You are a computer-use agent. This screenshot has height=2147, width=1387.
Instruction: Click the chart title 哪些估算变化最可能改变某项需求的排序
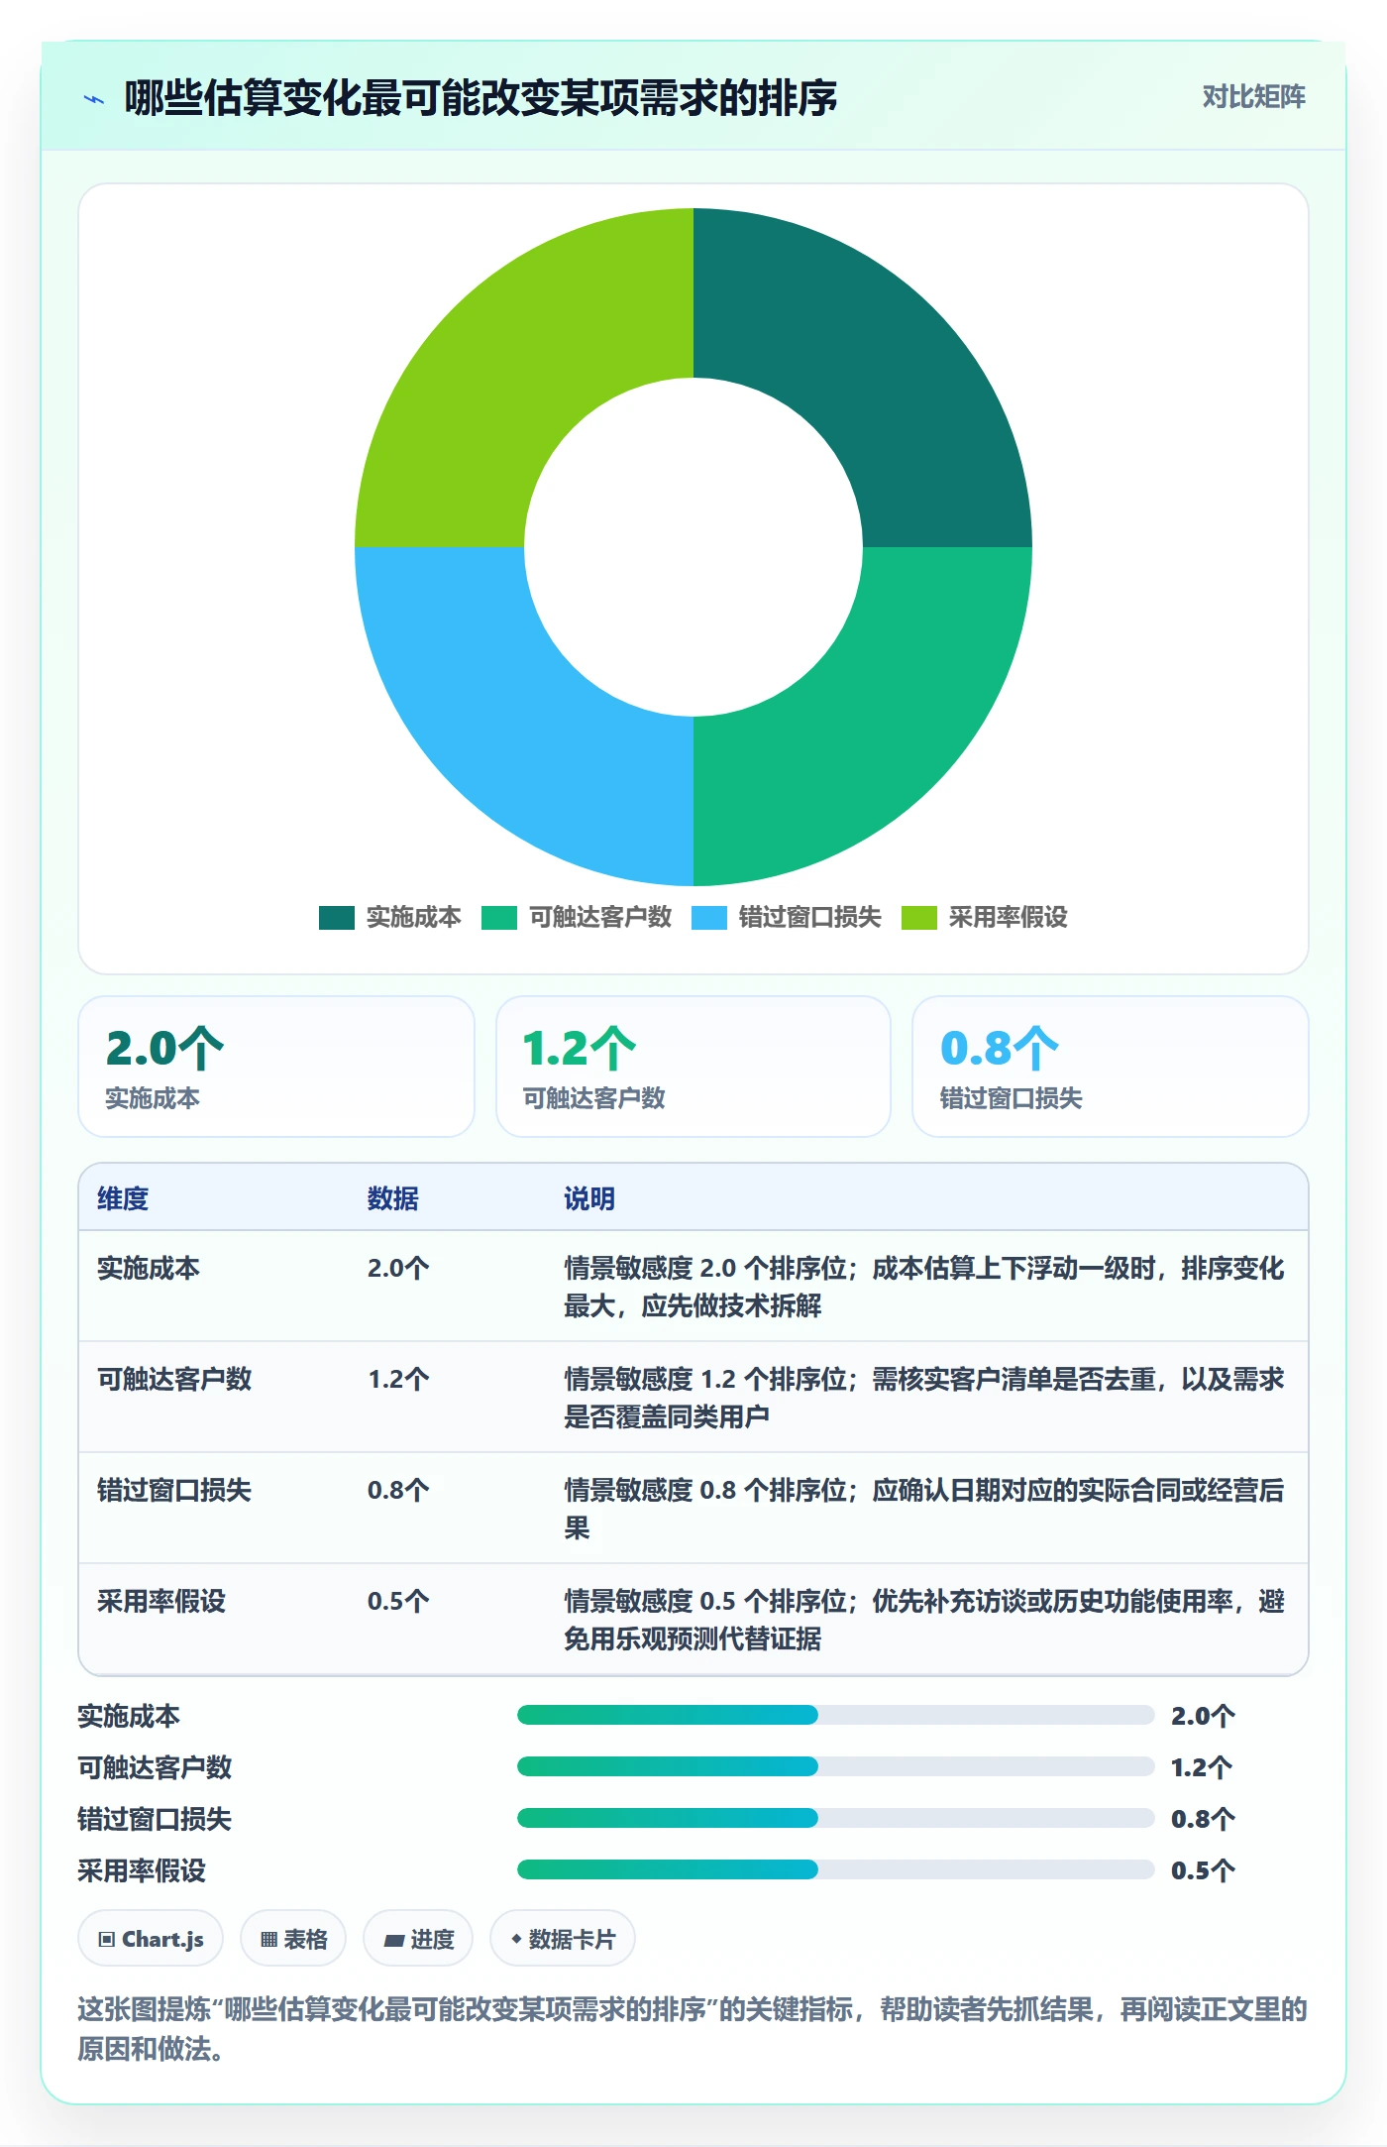[x=480, y=98]
